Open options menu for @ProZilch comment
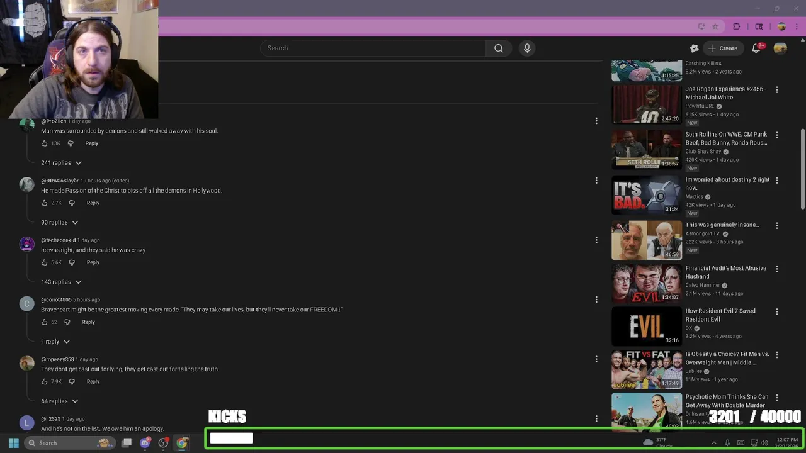The image size is (806, 453). (x=596, y=121)
